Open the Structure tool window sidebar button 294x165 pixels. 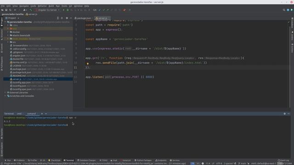click(x=2, y=34)
